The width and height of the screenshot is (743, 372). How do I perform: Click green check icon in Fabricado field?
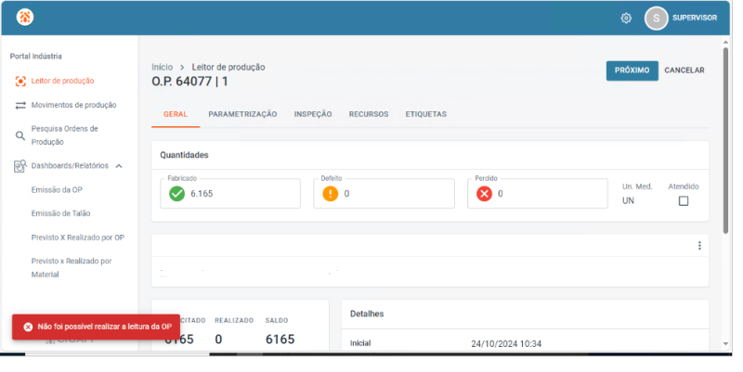tap(176, 194)
